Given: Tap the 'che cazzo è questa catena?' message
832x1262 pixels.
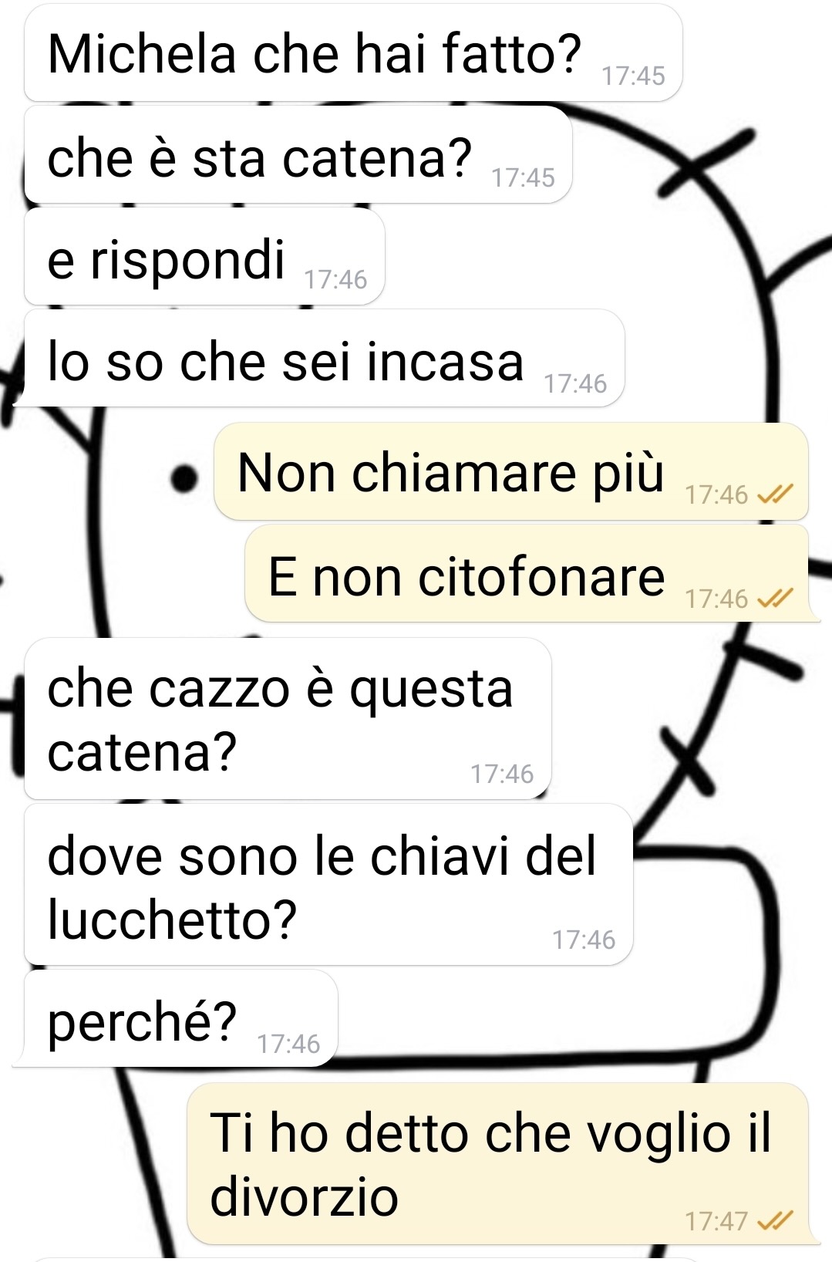Looking at the screenshot, I should coord(288,719).
